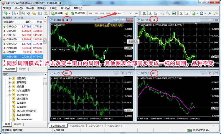Switch timeframe to W1
Screen dimensions: 221x134
(131, 13)
